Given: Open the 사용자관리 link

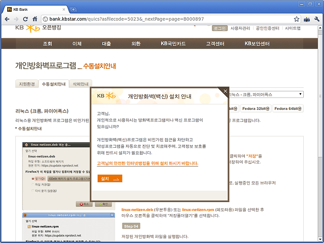Looking at the screenshot, I should click(240, 28).
